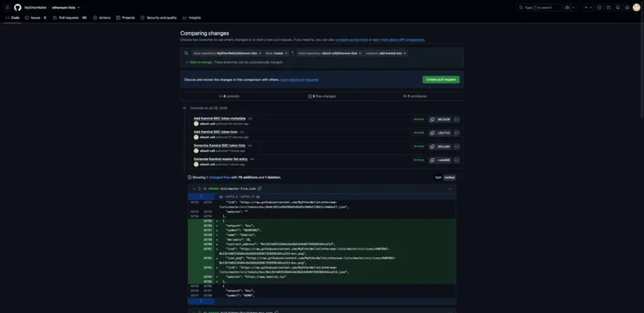Open the user profile avatar menu
This screenshot has height=313, width=644.
tap(636, 8)
